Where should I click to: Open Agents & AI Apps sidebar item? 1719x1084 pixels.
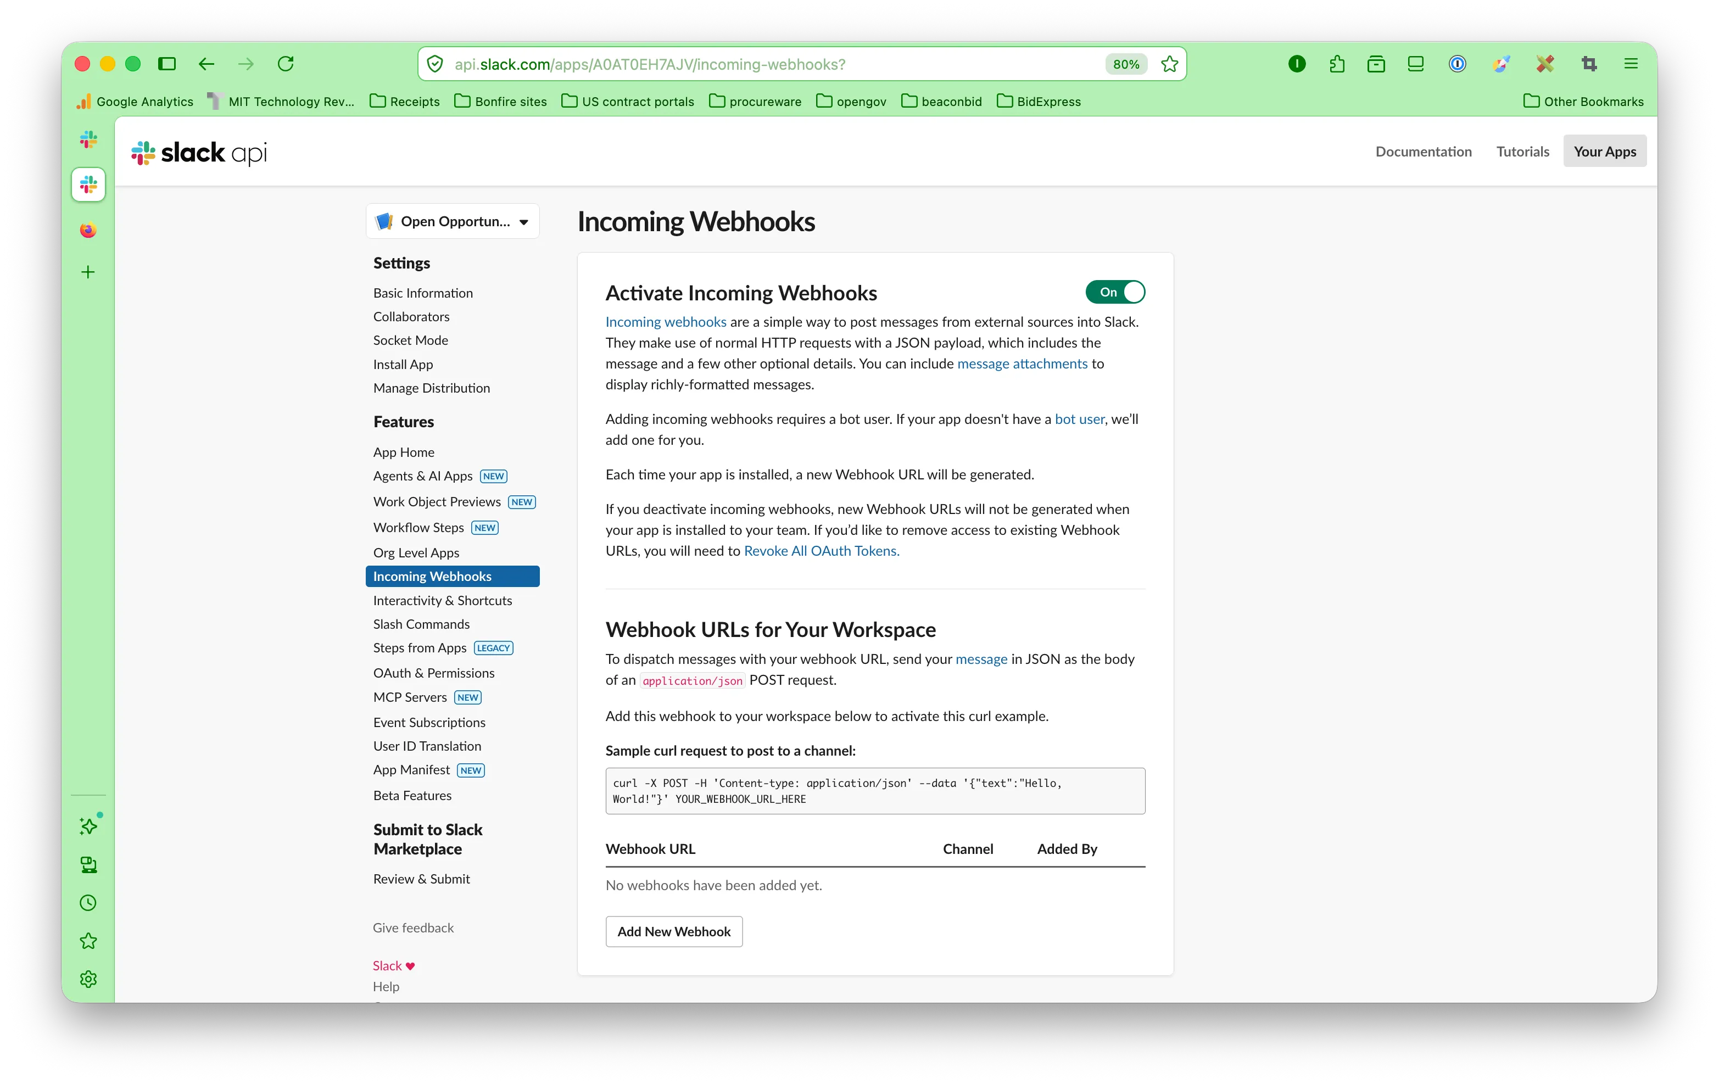(x=423, y=476)
